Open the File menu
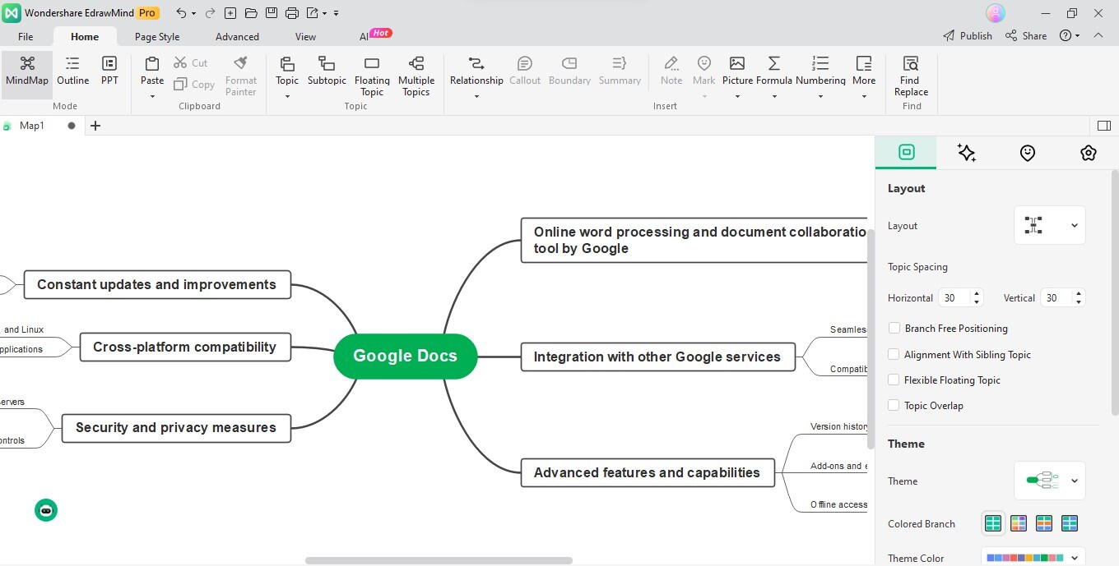The width and height of the screenshot is (1119, 566). pyautogui.click(x=26, y=36)
